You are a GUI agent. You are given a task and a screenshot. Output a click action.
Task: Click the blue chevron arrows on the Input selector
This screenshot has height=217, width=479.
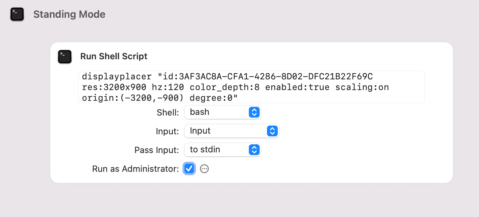[272, 131]
